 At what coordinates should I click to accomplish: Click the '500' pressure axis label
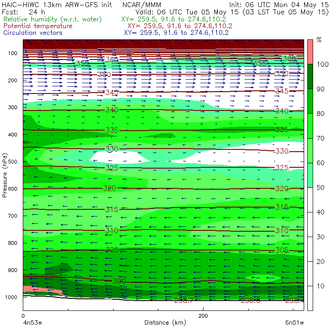click(13, 162)
